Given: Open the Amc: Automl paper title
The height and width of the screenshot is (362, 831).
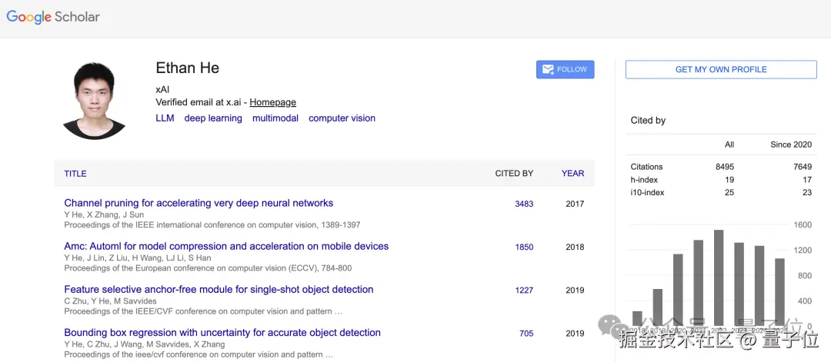Looking at the screenshot, I should pyautogui.click(x=226, y=247).
